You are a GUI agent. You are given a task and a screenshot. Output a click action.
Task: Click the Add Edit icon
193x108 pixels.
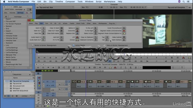click(x=62, y=37)
